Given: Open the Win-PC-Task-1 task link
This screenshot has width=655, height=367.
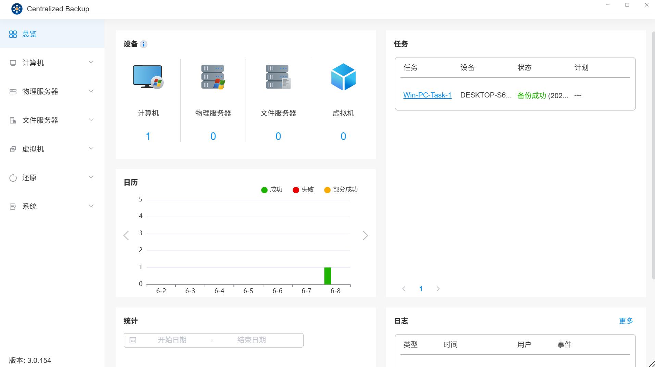Looking at the screenshot, I should click(427, 95).
